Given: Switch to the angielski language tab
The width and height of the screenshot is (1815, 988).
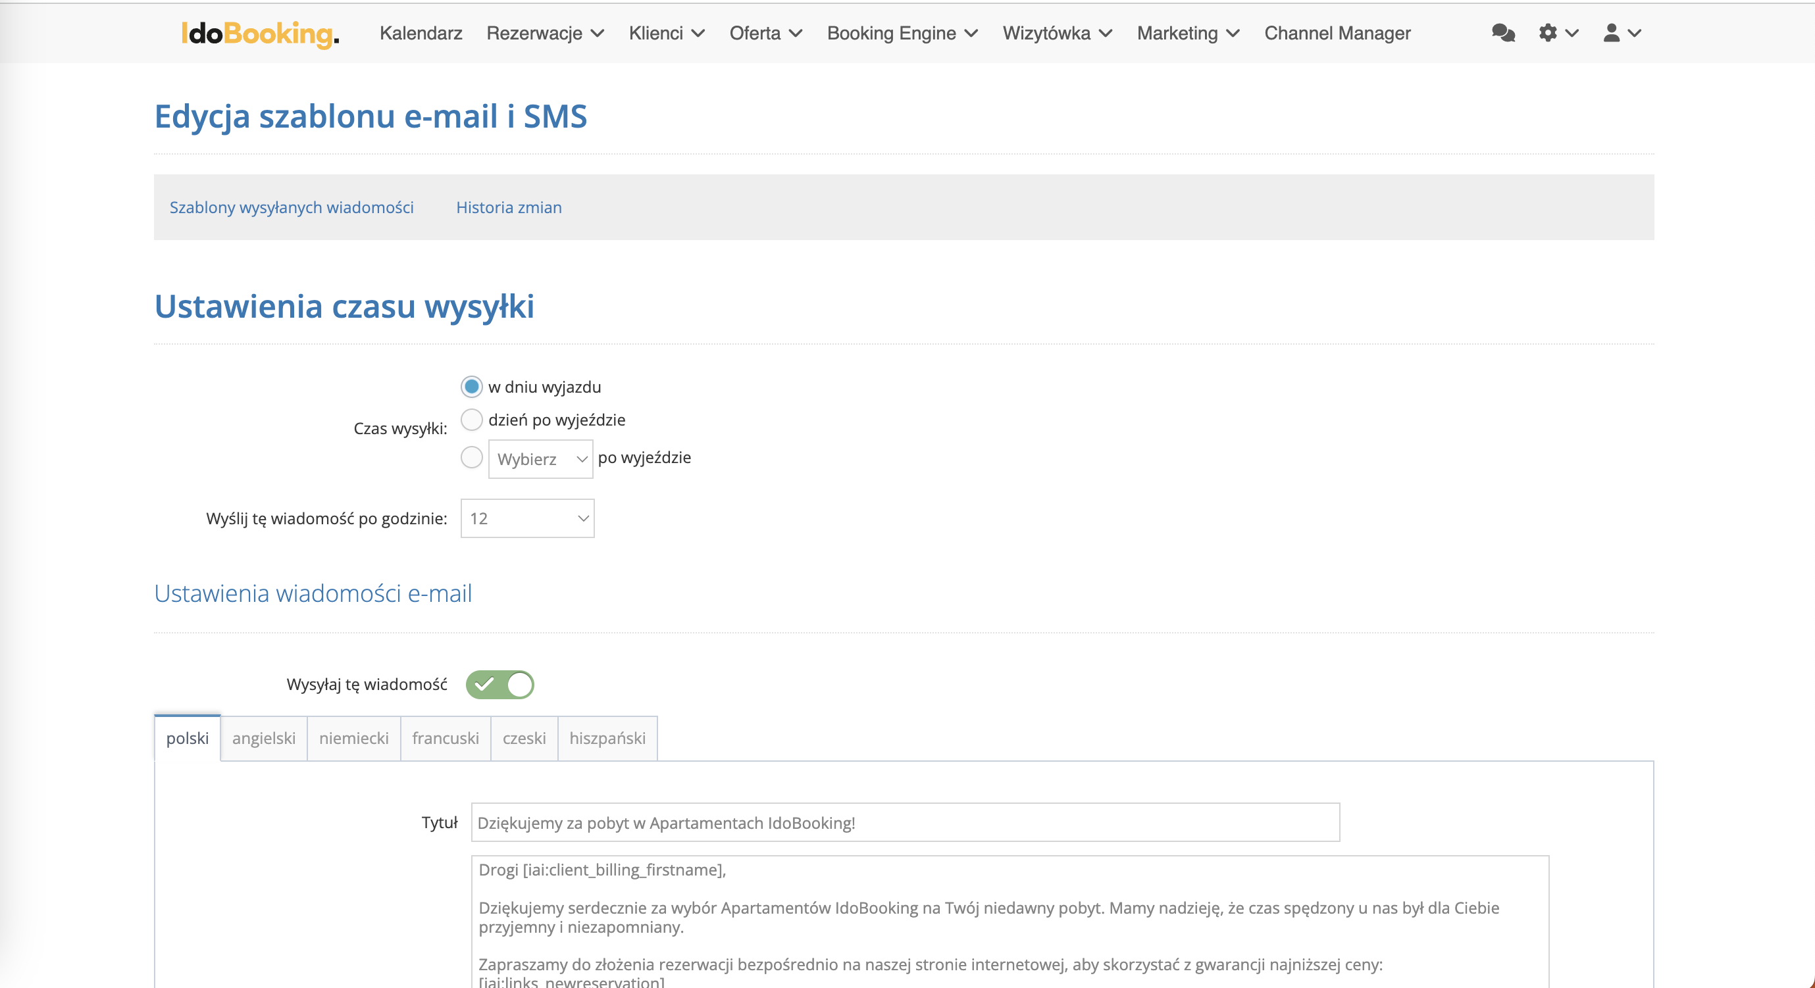Looking at the screenshot, I should (x=263, y=738).
